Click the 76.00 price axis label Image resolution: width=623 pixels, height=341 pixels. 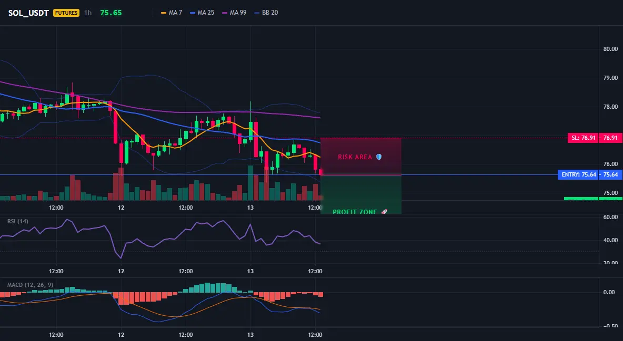(611, 164)
